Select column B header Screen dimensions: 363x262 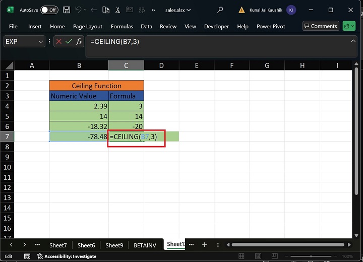click(79, 65)
